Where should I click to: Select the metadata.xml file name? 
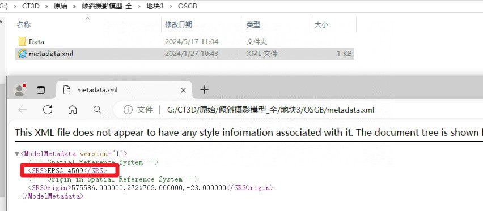(51, 54)
